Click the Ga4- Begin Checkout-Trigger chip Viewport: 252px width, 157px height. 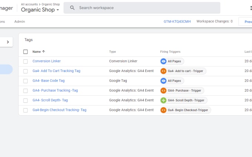point(186,110)
